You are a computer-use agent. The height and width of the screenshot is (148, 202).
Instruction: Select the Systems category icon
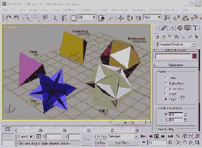[x=197, y=37]
